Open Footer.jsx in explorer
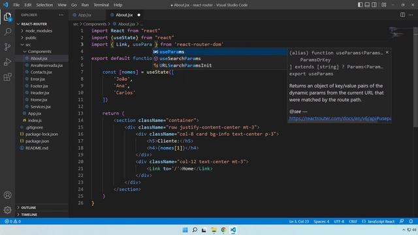The image size is (418, 235). point(39,86)
